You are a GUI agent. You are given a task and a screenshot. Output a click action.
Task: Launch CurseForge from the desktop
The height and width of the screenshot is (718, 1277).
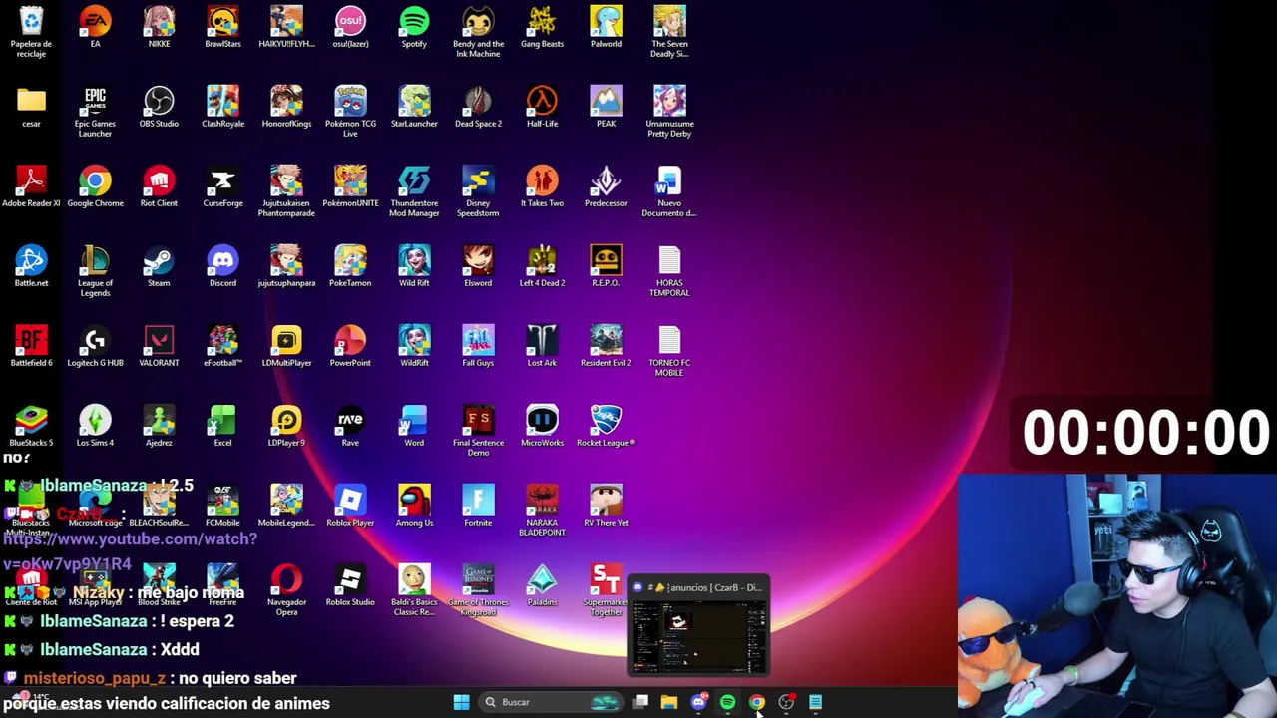point(222,186)
